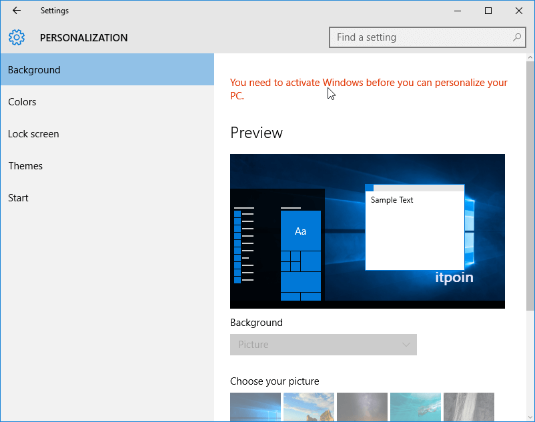The height and width of the screenshot is (422, 535).
Task: Click the scrollbar down arrow
Action: (x=530, y=417)
